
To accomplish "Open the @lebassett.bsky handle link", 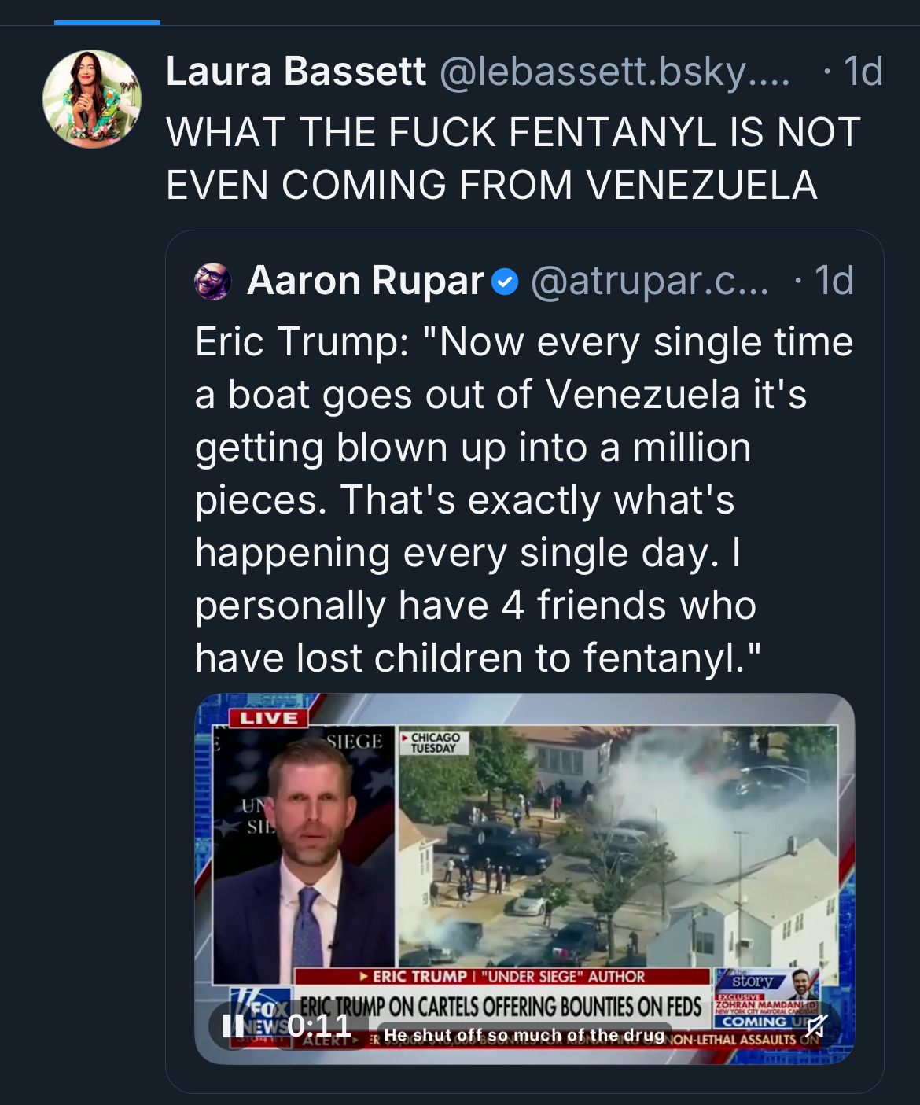I will point(614,72).
